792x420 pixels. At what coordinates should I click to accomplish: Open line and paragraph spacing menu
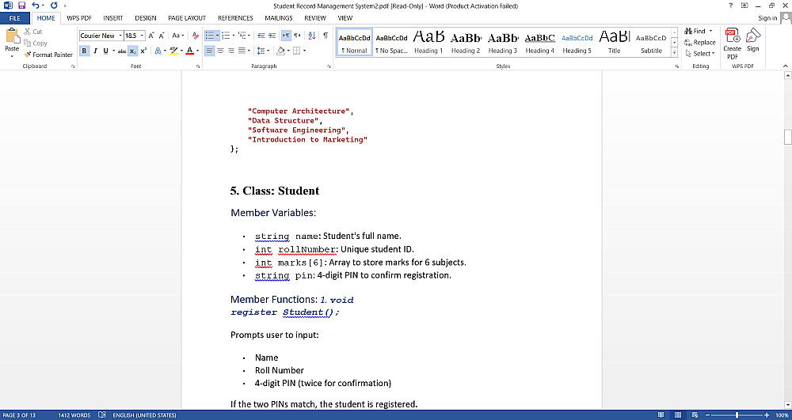[263, 51]
